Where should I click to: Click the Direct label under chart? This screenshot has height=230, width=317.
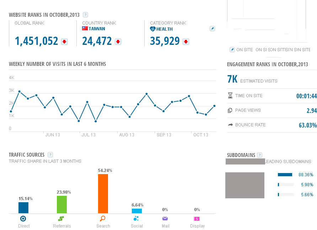[24, 226]
